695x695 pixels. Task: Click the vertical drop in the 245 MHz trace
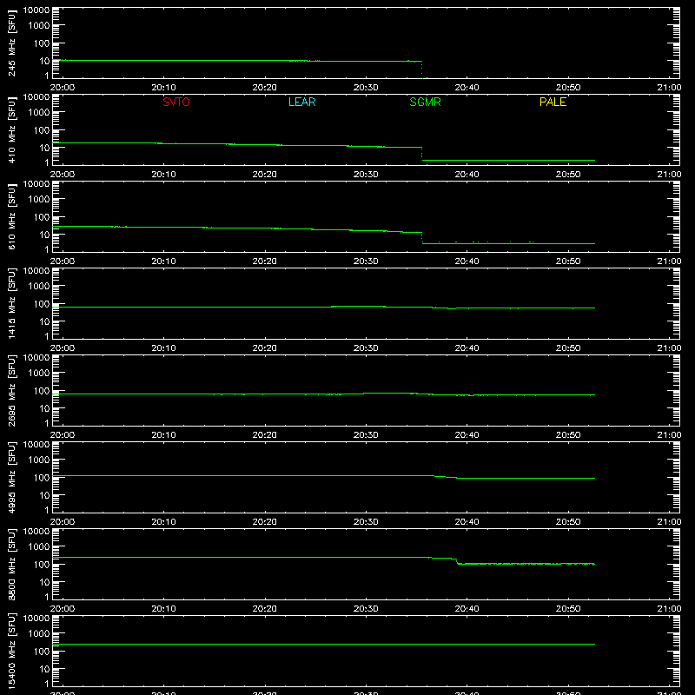point(421,69)
